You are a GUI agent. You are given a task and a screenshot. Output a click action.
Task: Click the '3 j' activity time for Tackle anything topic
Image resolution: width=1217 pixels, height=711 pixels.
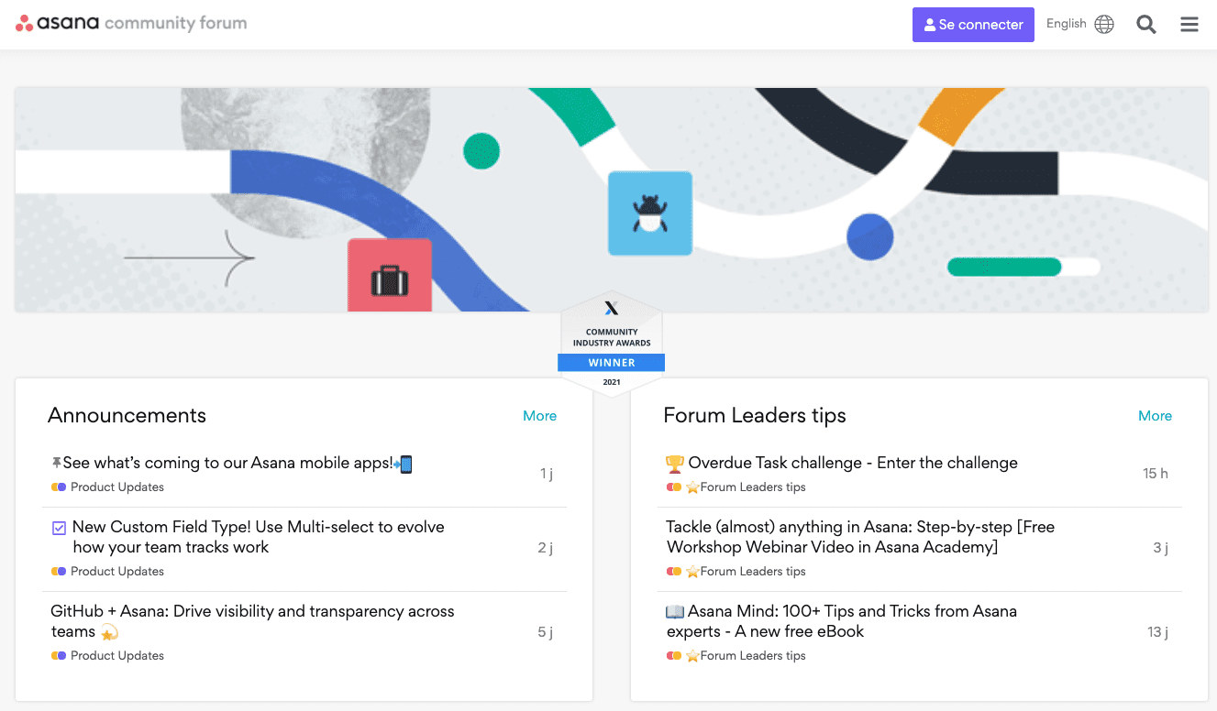[x=1161, y=548]
